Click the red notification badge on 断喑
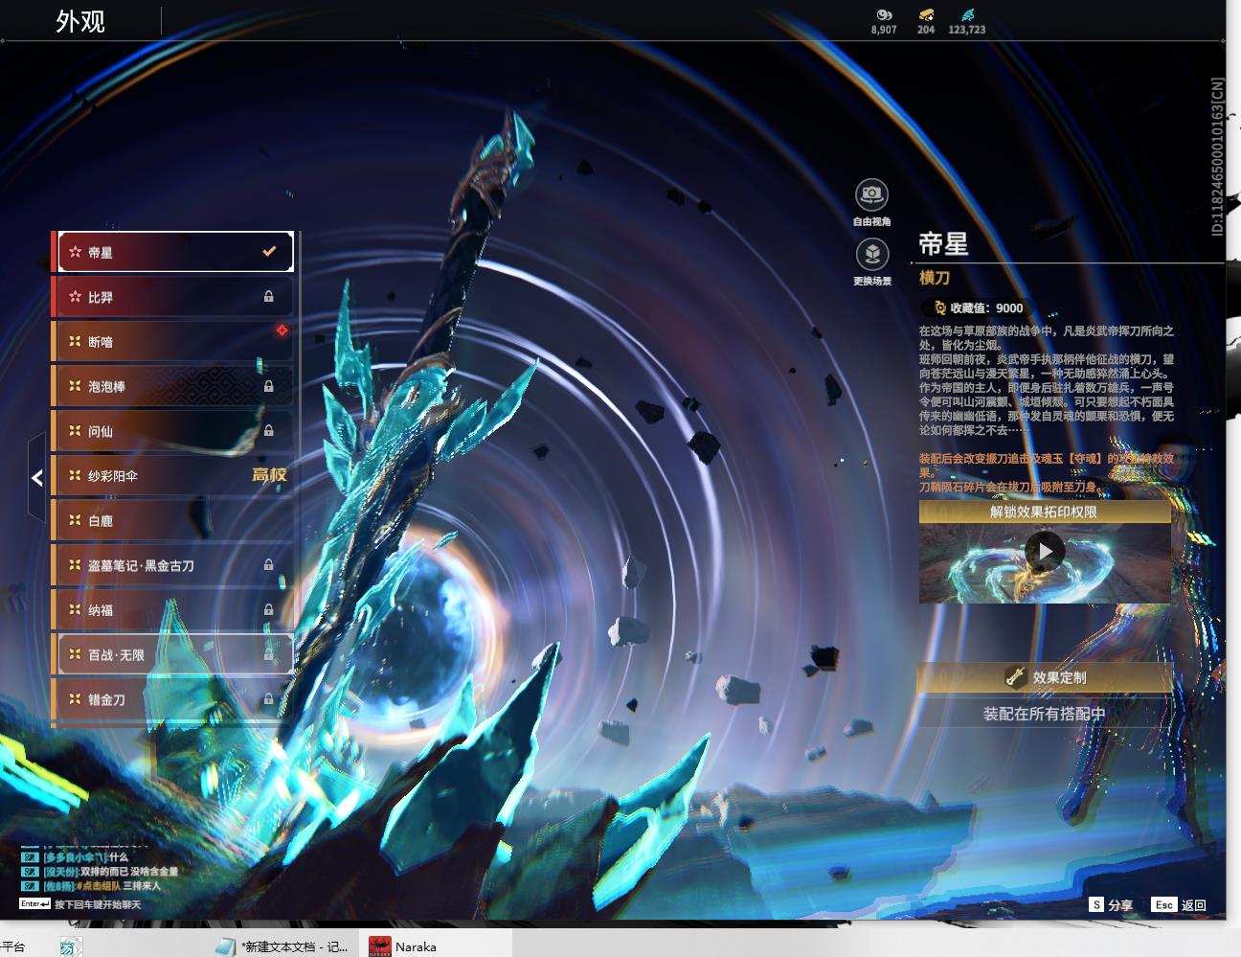 [282, 330]
